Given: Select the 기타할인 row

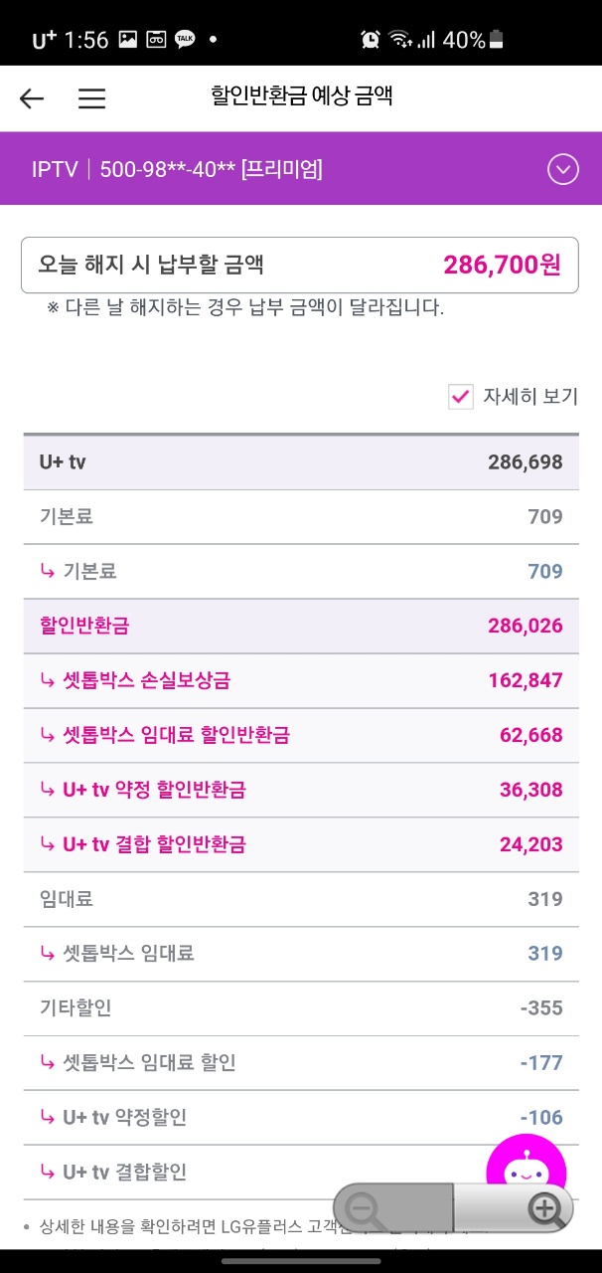Looking at the screenshot, I should coord(300,1007).
